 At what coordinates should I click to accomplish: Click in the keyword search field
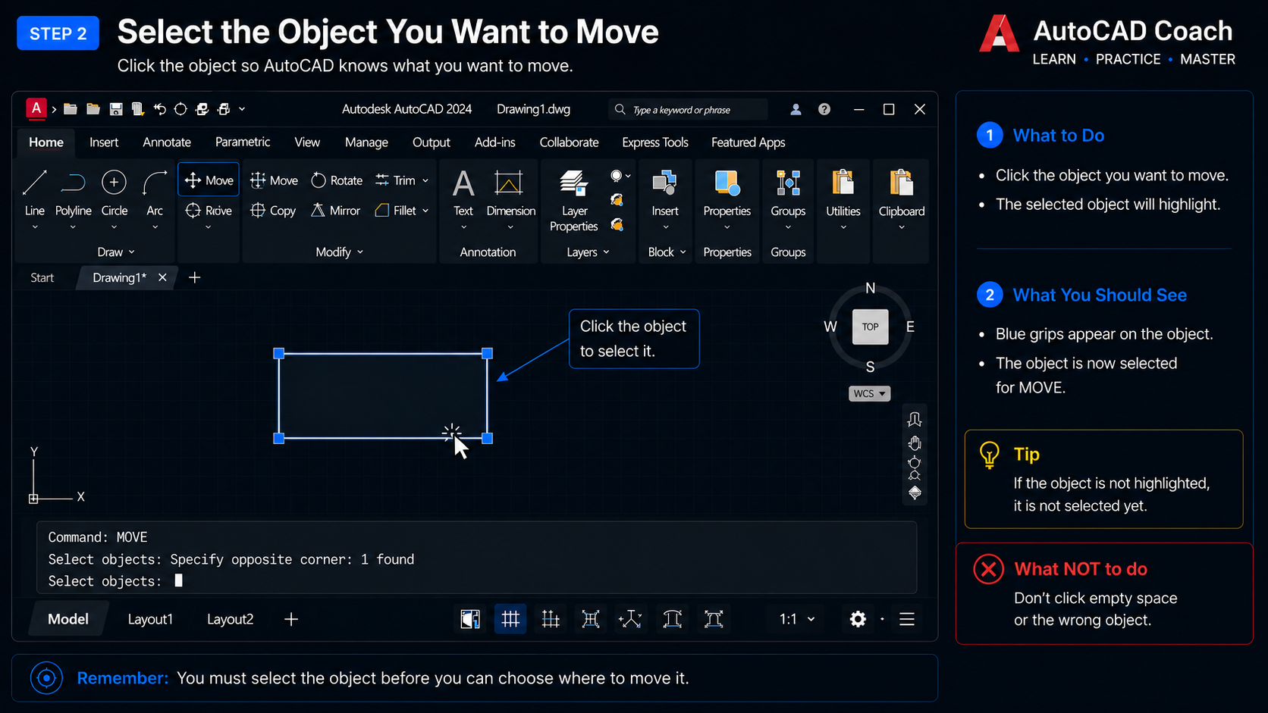688,109
